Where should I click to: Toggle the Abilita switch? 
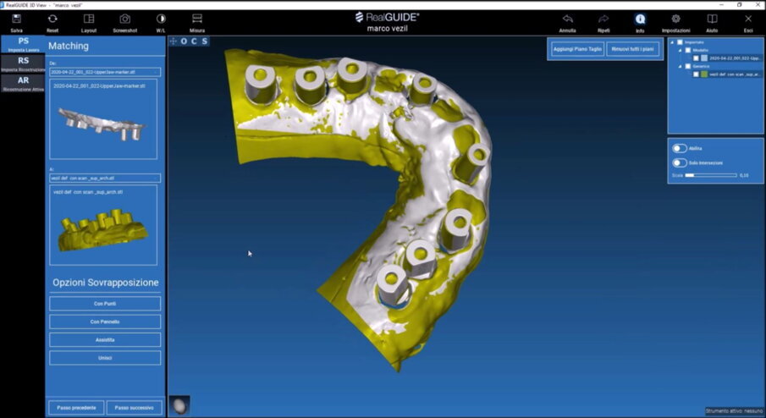coord(680,148)
